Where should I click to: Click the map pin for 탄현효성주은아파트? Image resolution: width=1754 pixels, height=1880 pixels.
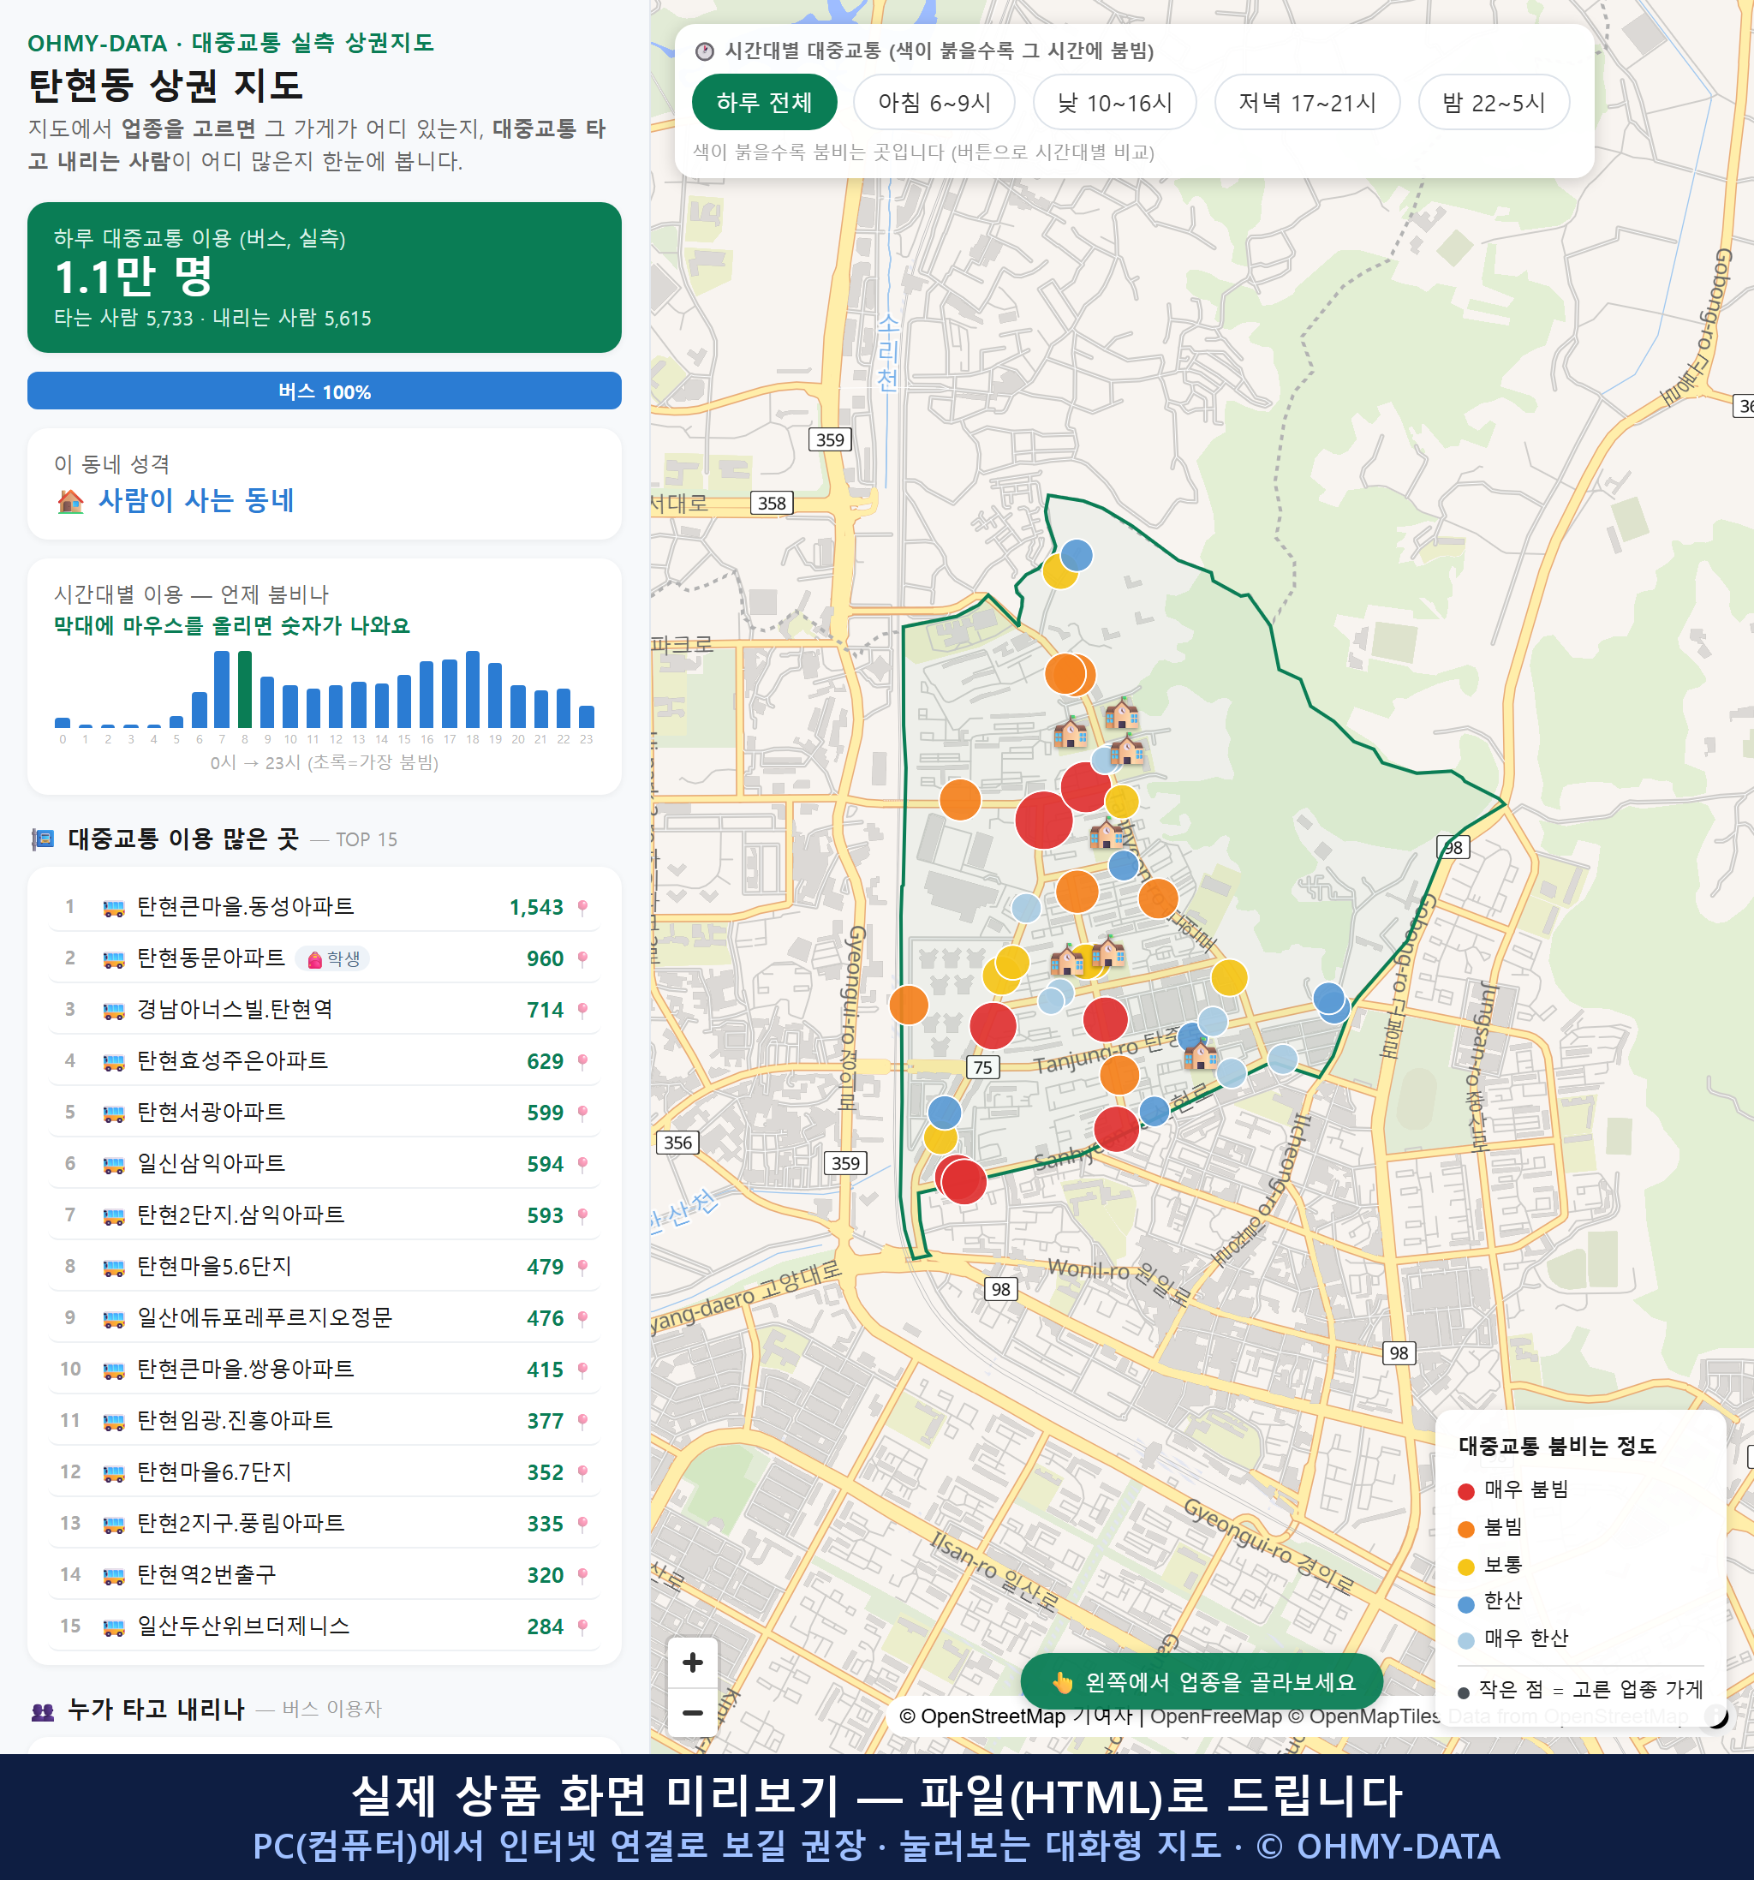582,1062
